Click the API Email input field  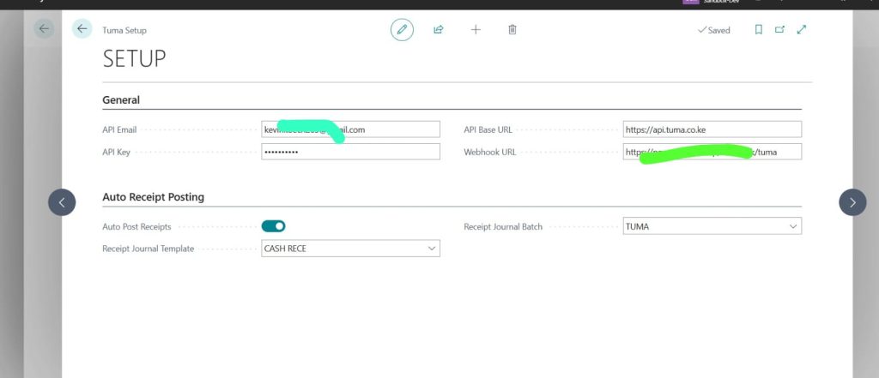click(x=350, y=129)
